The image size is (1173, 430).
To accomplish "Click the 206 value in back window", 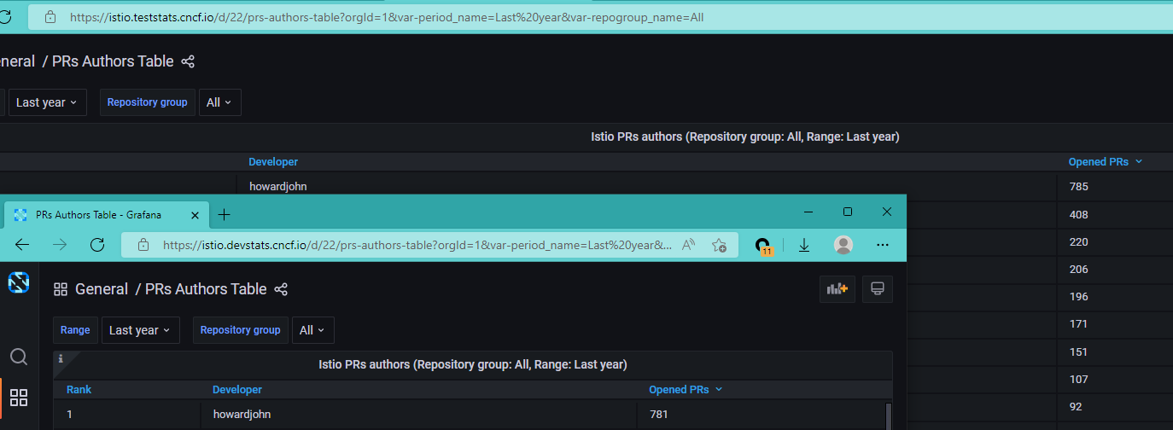I will click(x=1079, y=270).
